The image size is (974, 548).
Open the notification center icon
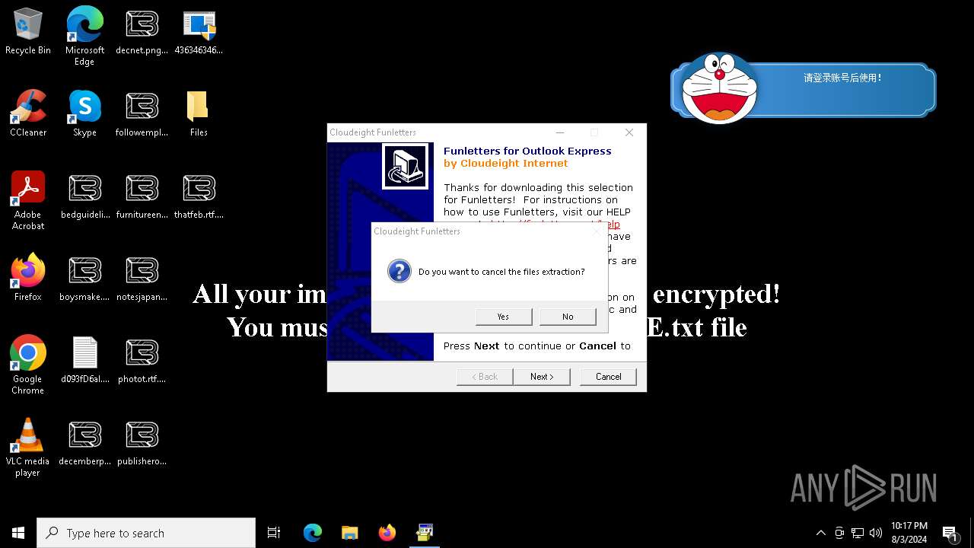click(950, 533)
